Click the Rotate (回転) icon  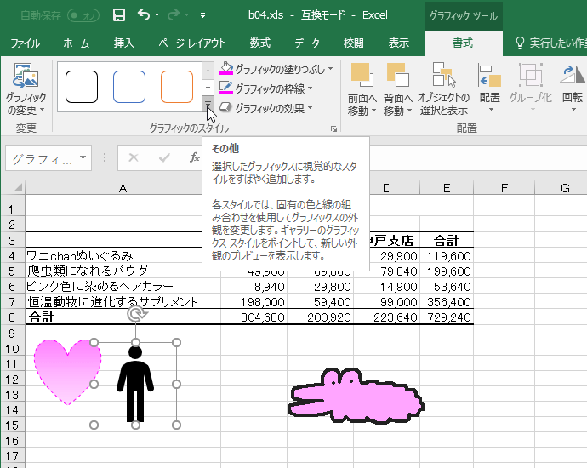pyautogui.click(x=573, y=78)
